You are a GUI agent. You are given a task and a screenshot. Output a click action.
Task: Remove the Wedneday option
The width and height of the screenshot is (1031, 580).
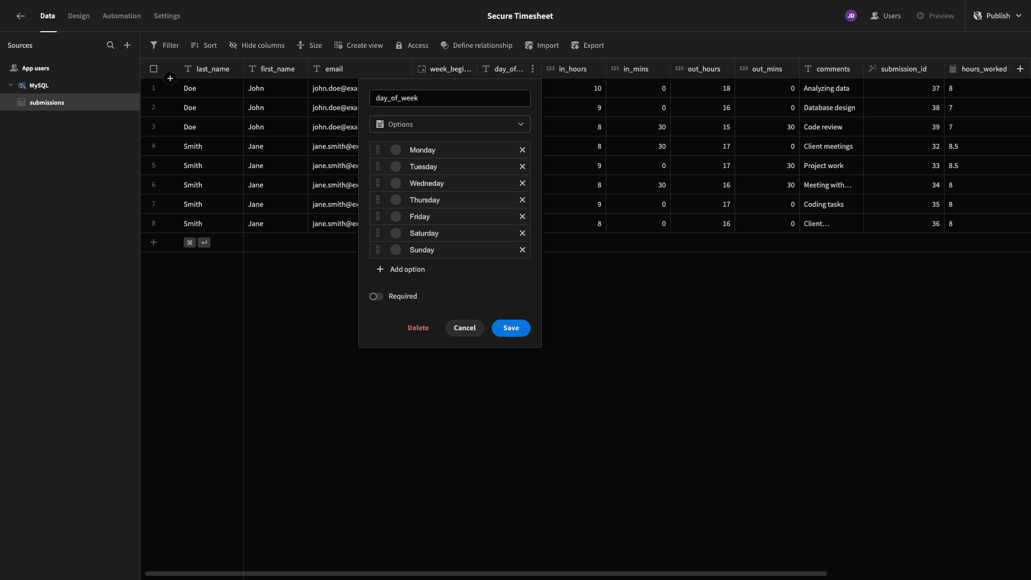click(522, 184)
